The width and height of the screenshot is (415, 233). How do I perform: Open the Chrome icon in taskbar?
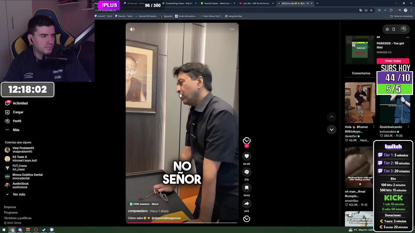[12, 230]
